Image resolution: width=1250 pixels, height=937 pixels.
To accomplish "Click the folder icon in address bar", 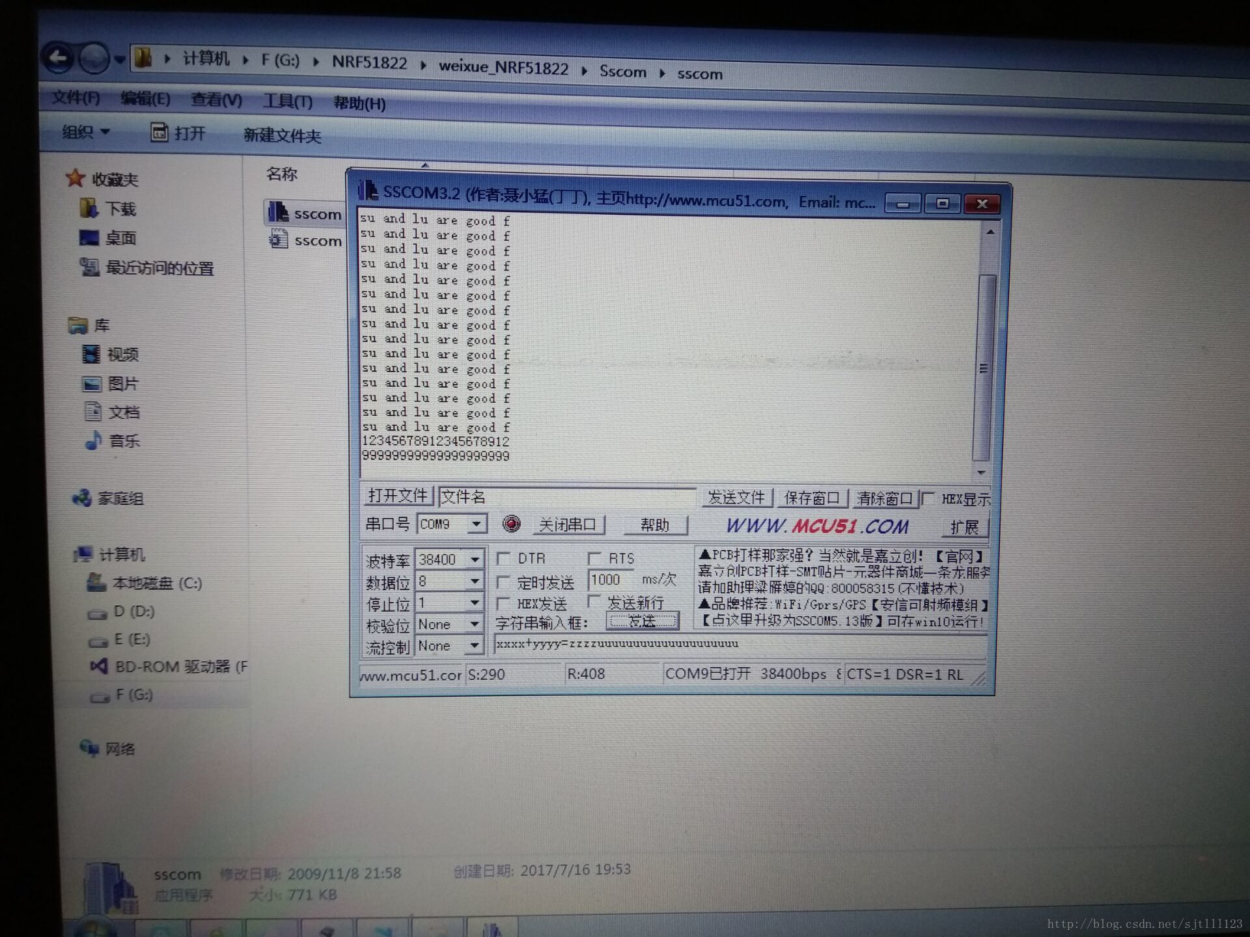I will pyautogui.click(x=143, y=59).
